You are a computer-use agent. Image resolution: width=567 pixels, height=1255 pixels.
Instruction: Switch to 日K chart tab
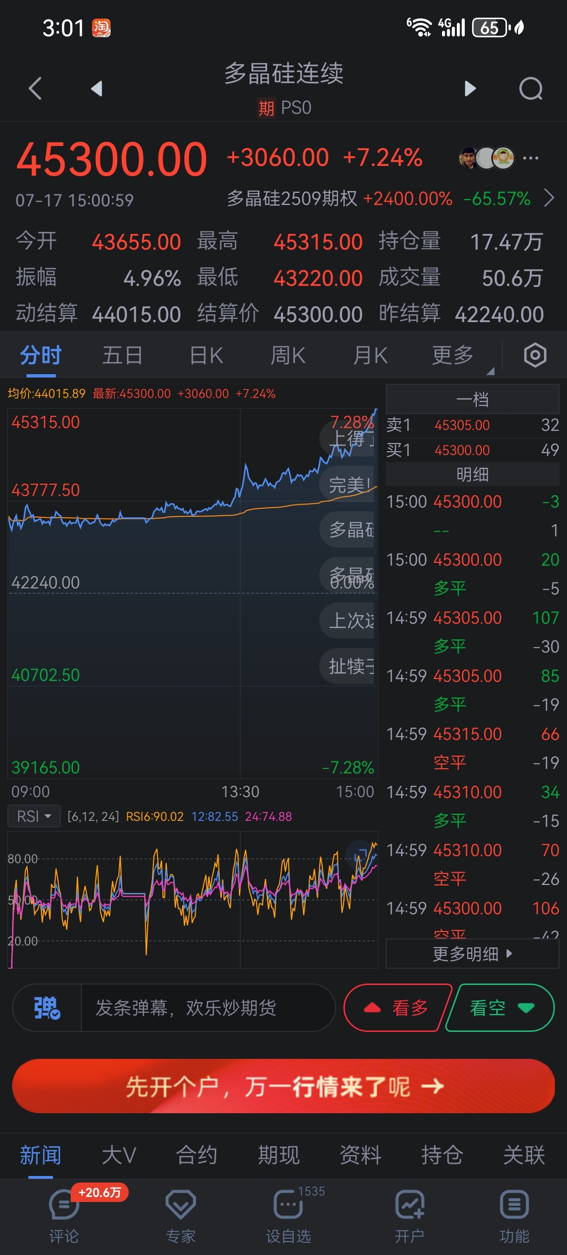click(206, 355)
